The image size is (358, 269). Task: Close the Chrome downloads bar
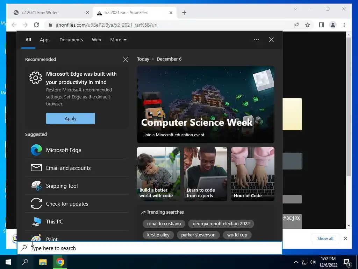pyautogui.click(x=345, y=239)
